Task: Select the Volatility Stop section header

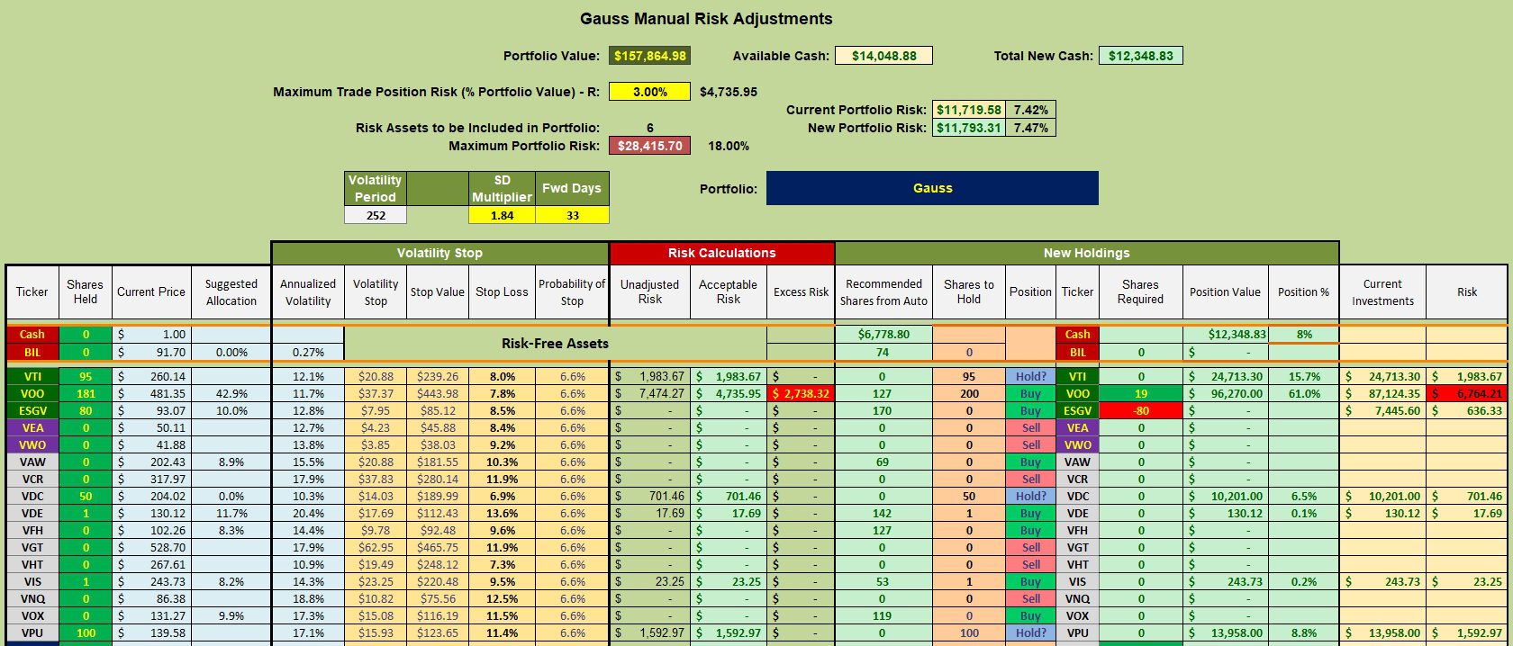Action: [x=439, y=253]
